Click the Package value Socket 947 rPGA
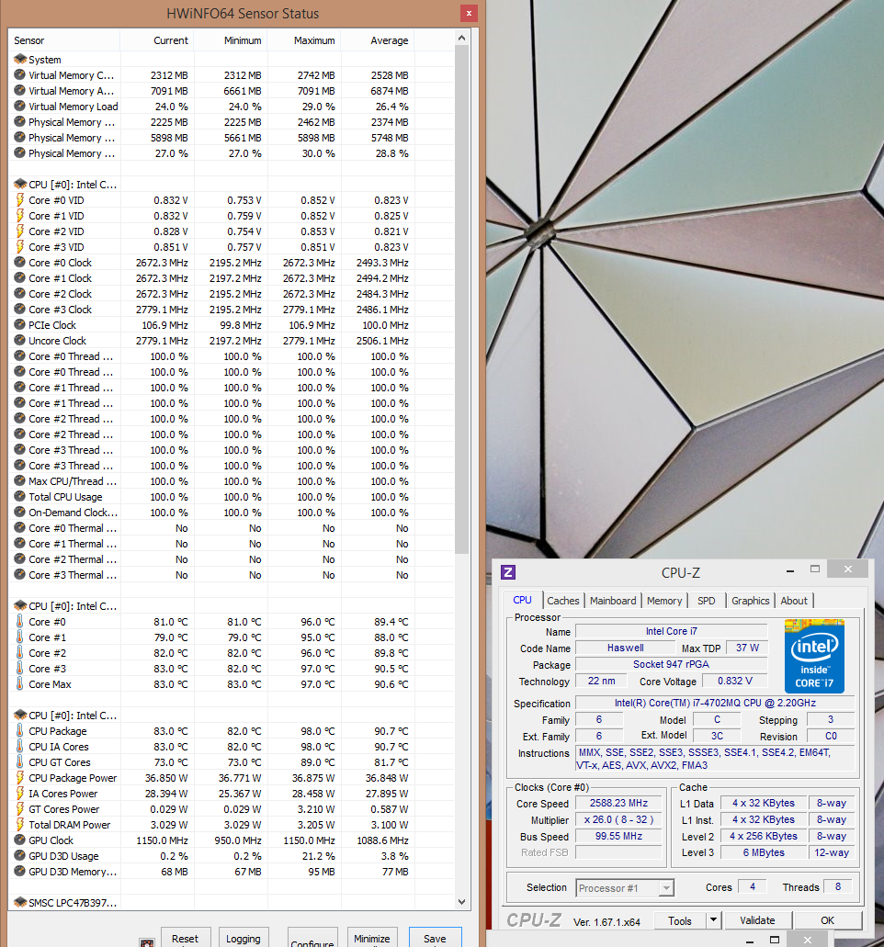This screenshot has width=884, height=947. [671, 664]
